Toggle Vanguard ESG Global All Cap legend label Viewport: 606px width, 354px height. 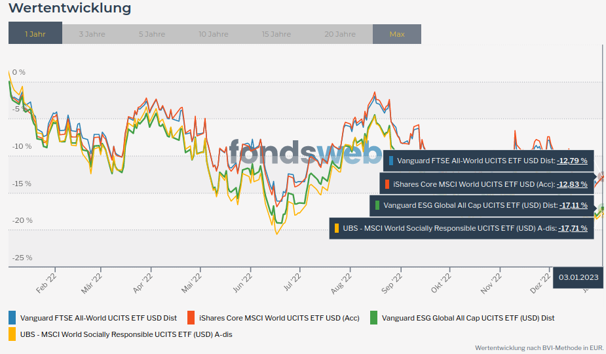pyautogui.click(x=468, y=318)
